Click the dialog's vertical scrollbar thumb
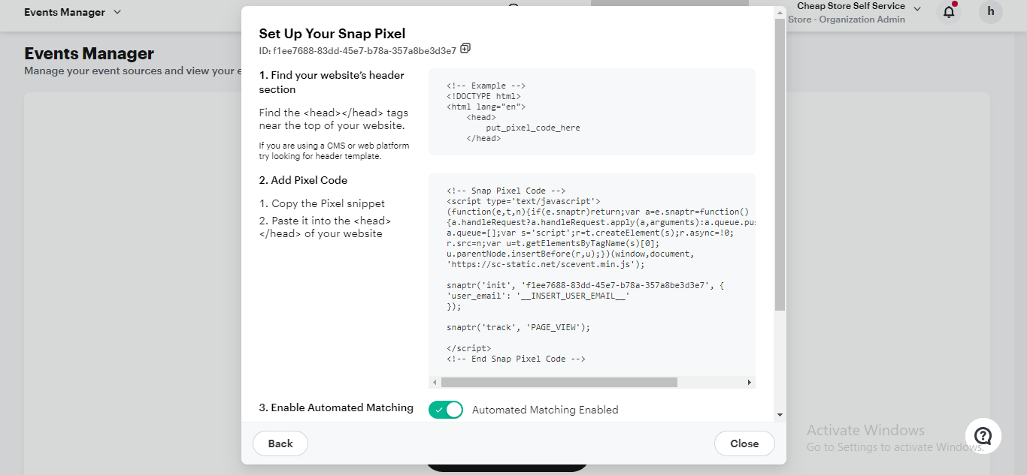Viewport: 1027px width, 475px height. click(x=780, y=165)
